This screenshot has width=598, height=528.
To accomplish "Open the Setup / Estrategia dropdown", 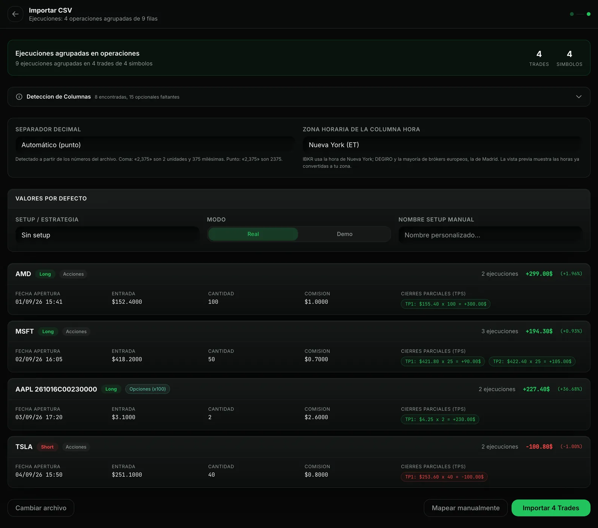I will [107, 235].
